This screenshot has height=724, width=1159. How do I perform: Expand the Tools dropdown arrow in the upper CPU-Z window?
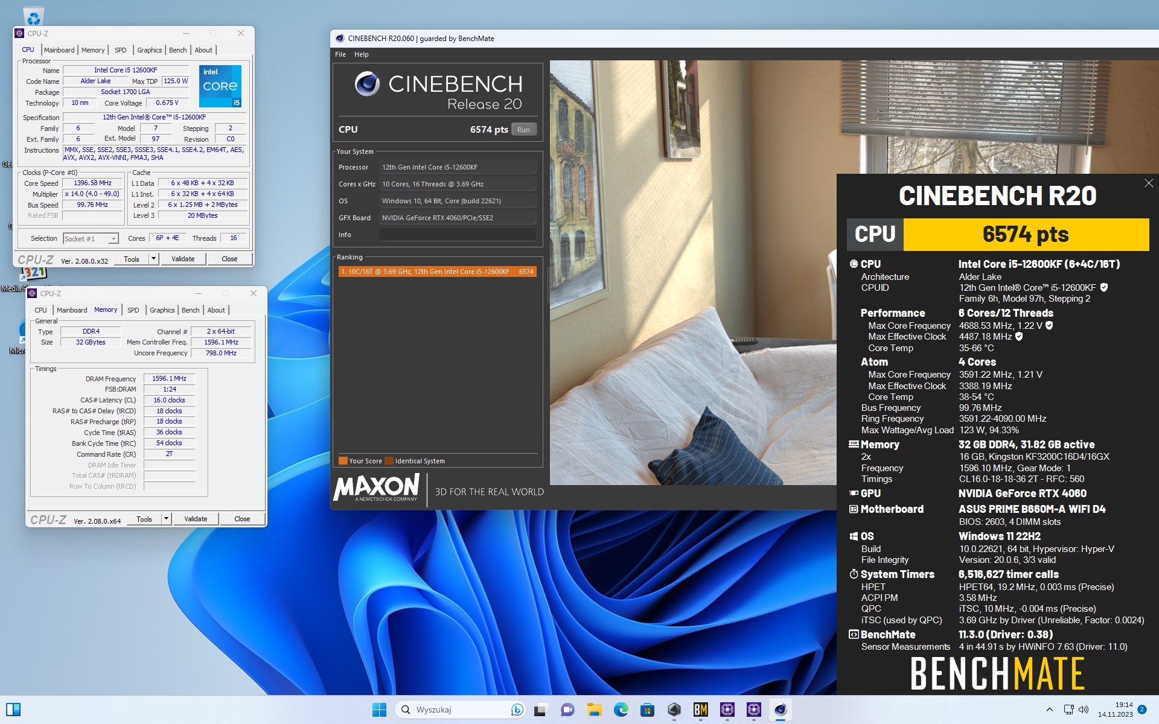click(x=153, y=259)
